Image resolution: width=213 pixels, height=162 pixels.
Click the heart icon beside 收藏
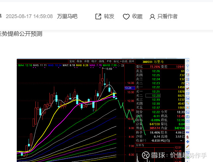pyautogui.click(x=126, y=17)
